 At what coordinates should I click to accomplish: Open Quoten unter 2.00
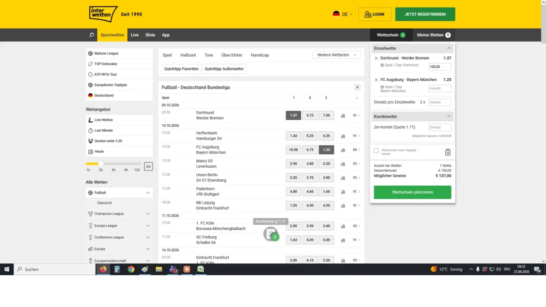coord(119,141)
